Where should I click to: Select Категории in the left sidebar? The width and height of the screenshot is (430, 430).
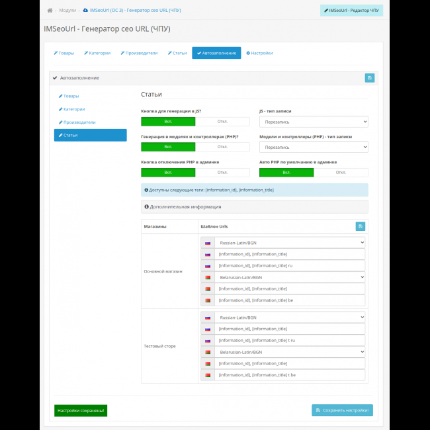pos(75,109)
